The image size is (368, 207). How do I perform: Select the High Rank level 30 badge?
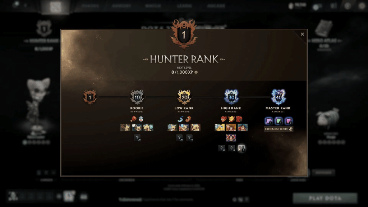tap(231, 97)
